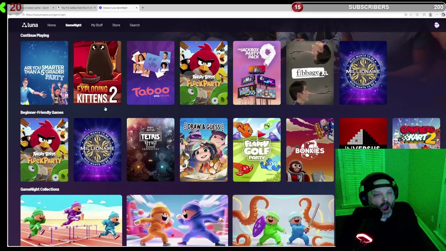Open Are You Smarter Than a 5th Grader Party
Image resolution: width=446 pixels, height=251 pixels.
click(x=44, y=73)
